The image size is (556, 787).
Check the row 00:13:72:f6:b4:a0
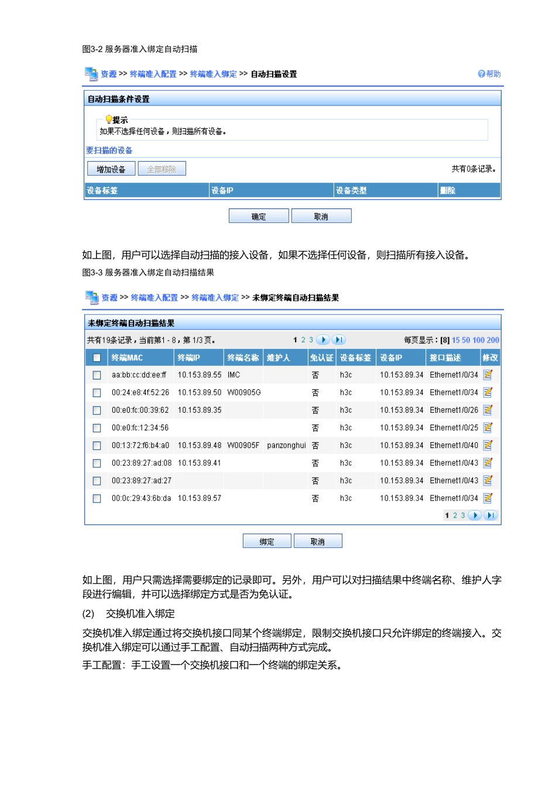point(97,446)
